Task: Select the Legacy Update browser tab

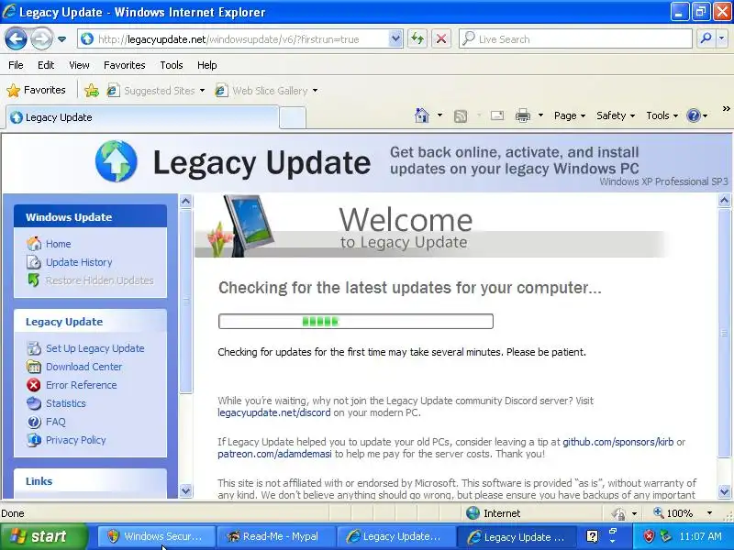Action: tap(142, 117)
